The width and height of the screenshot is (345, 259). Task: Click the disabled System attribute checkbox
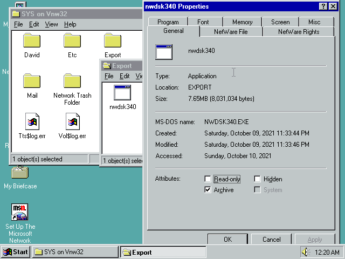[257, 189]
